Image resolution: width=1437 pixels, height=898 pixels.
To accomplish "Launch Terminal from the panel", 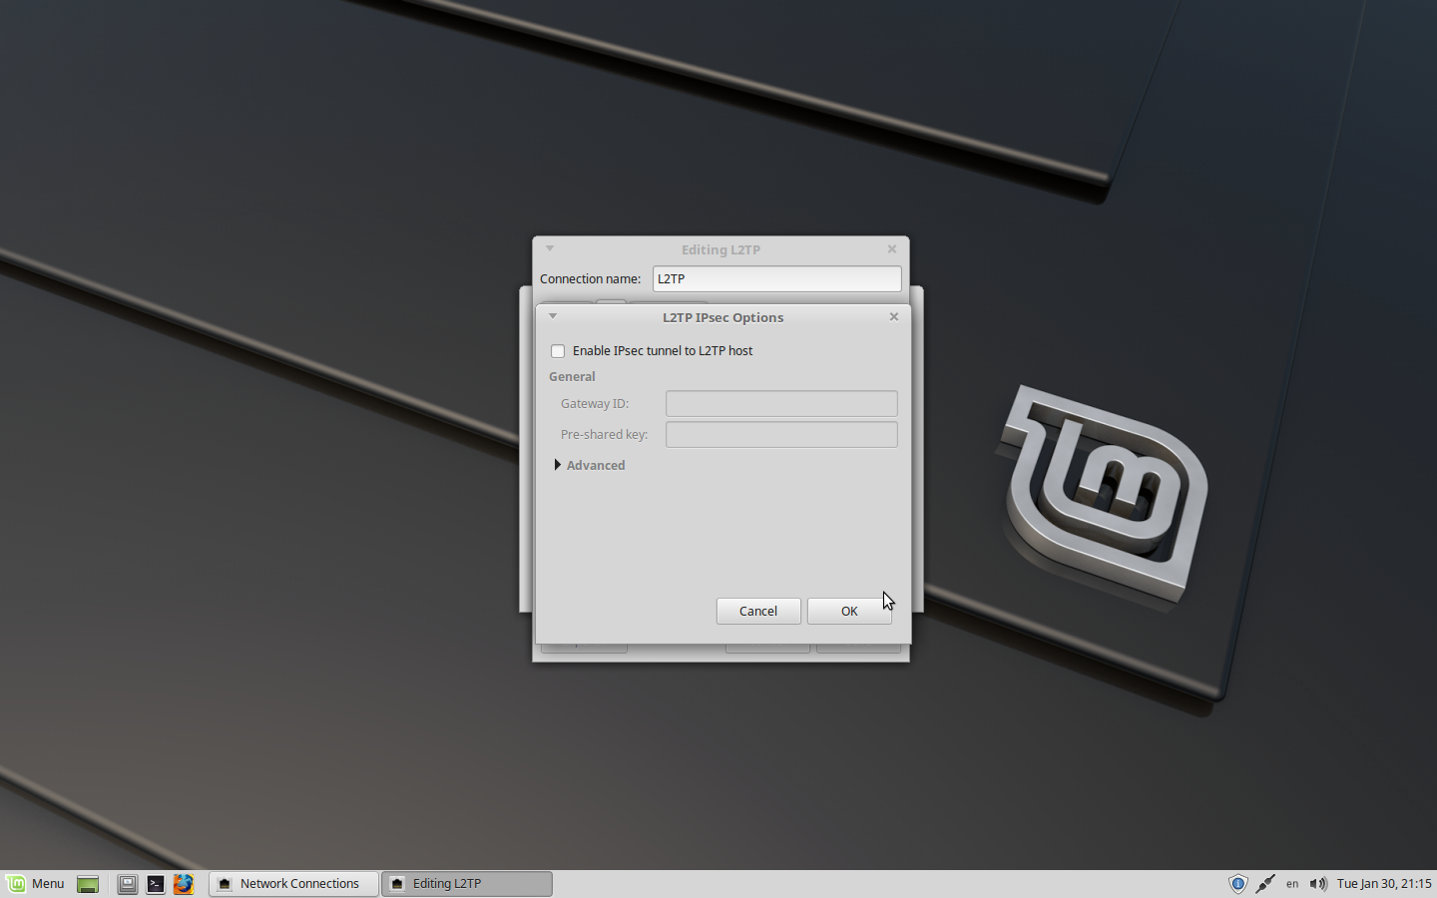I will pyautogui.click(x=155, y=884).
